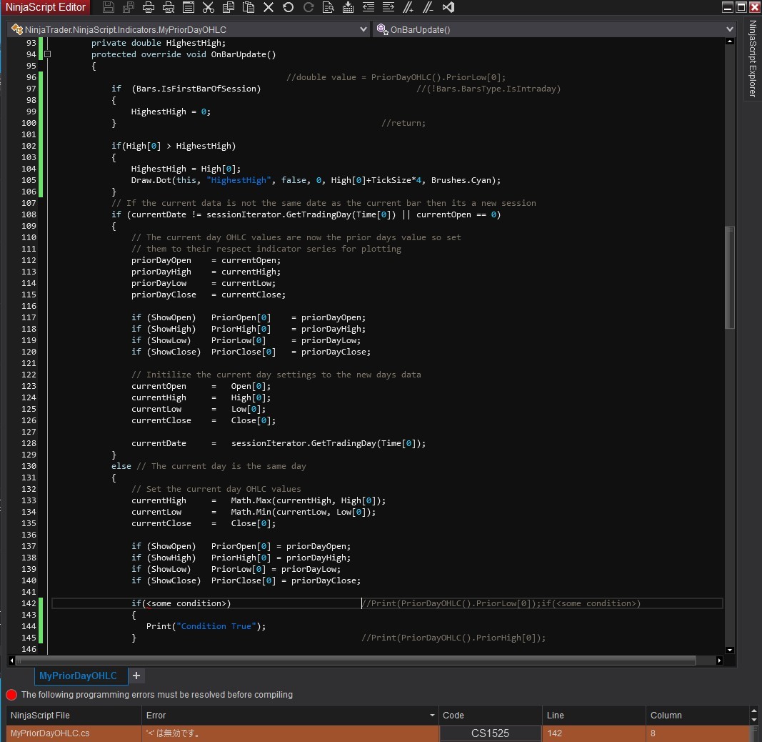Click the Paste clipboard icon
Viewport: 762px width, 742px height.
click(249, 8)
